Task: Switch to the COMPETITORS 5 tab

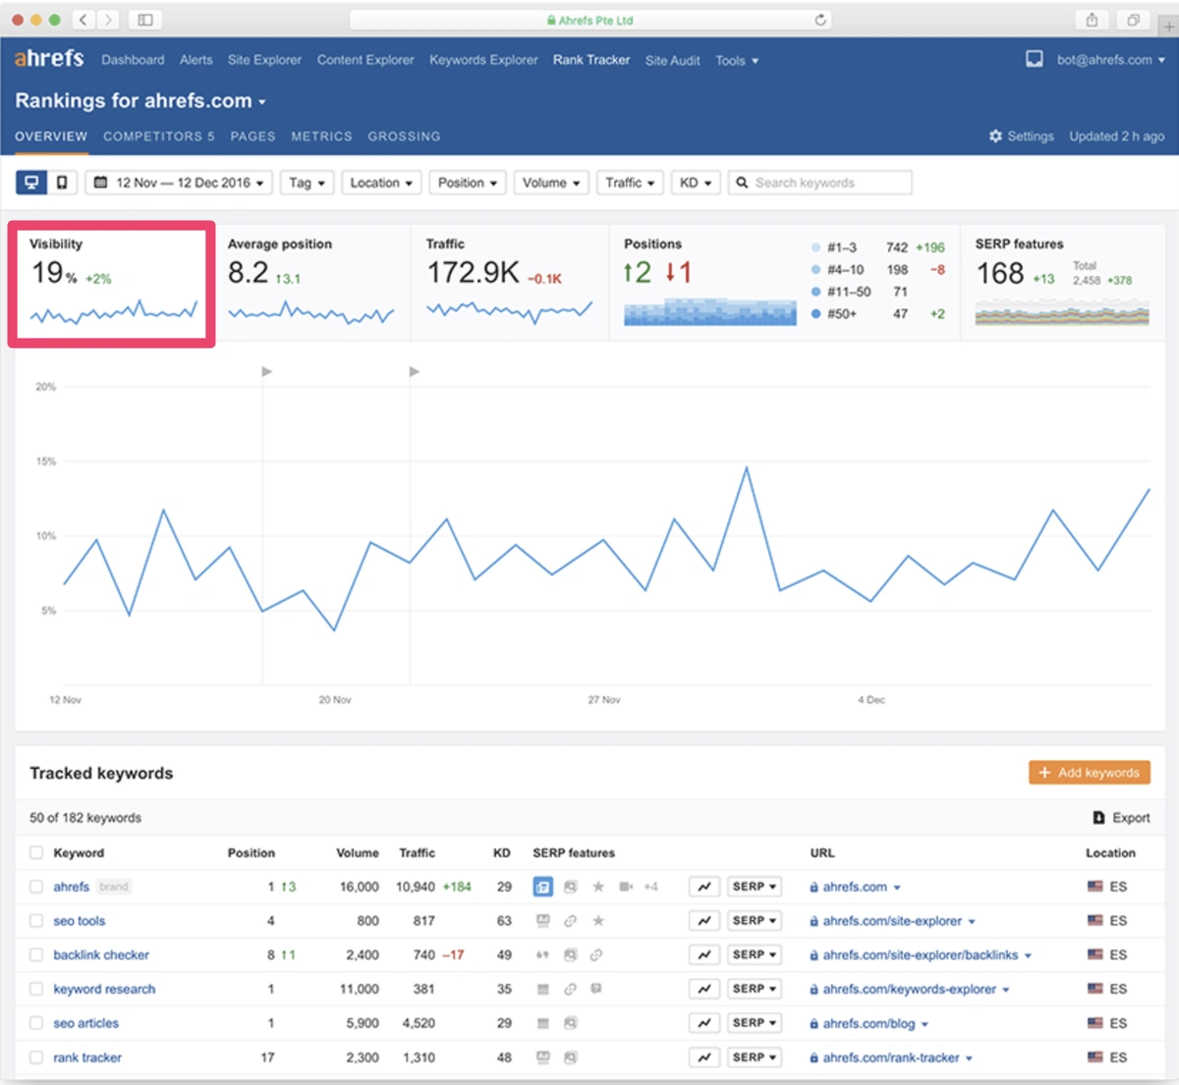Action: click(x=158, y=136)
